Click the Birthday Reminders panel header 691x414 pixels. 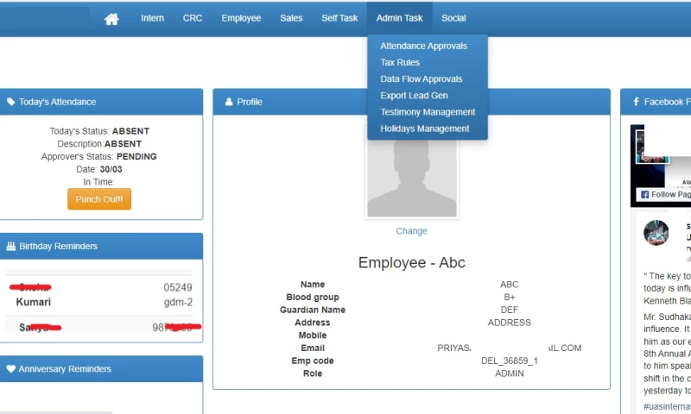point(101,246)
